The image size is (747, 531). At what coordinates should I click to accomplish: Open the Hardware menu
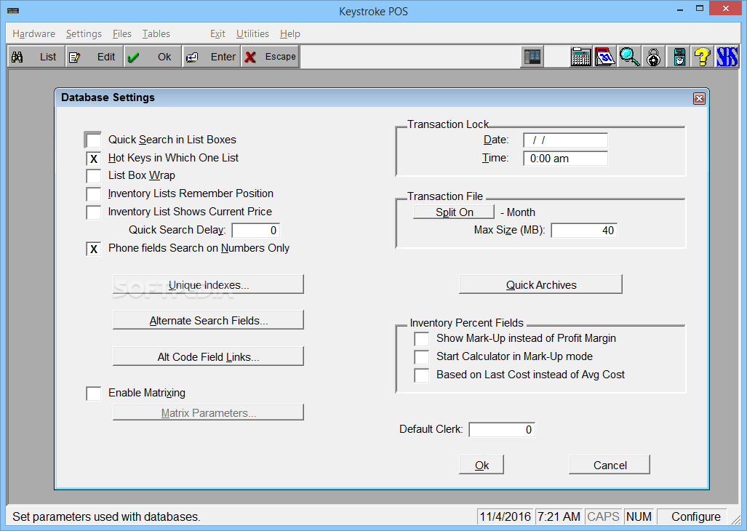[x=34, y=33]
